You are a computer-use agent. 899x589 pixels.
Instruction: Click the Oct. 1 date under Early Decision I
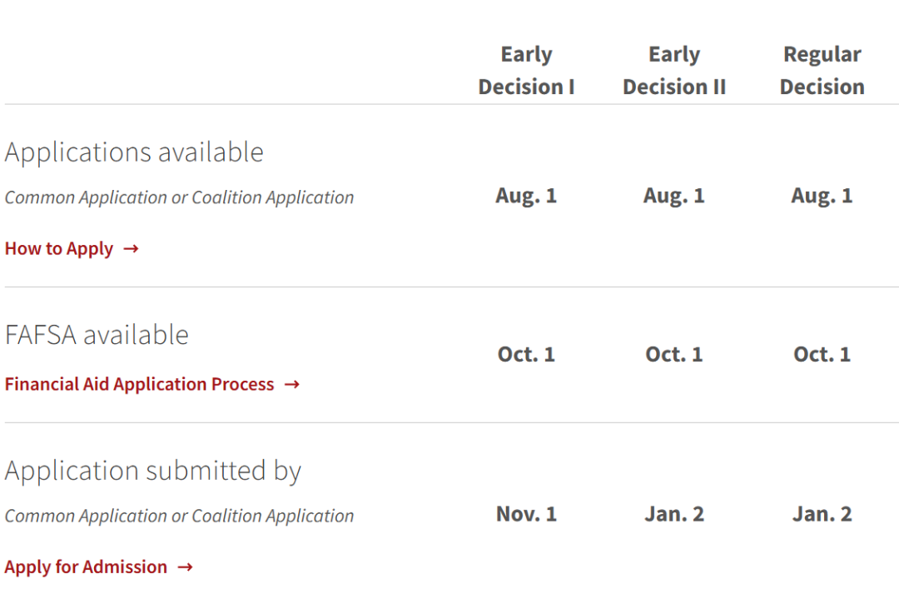click(x=526, y=354)
